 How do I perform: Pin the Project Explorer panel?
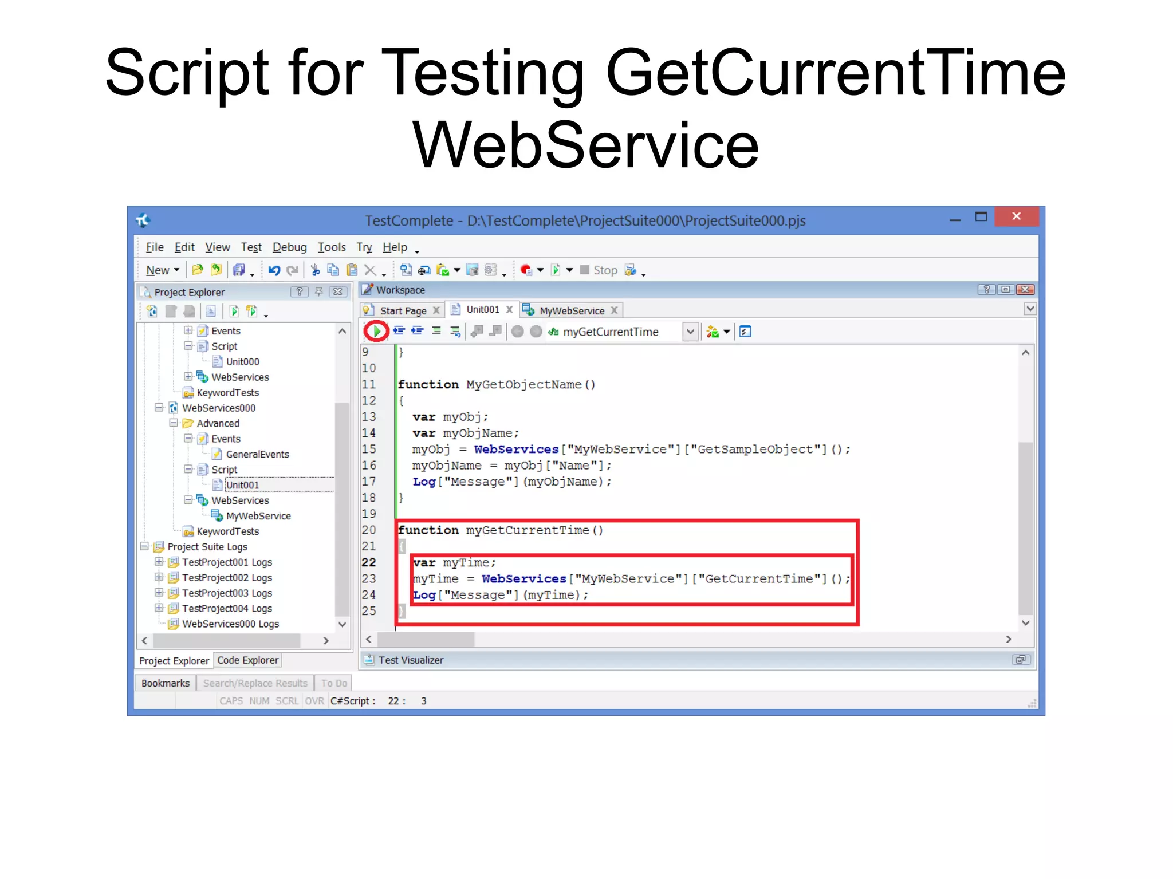[318, 292]
